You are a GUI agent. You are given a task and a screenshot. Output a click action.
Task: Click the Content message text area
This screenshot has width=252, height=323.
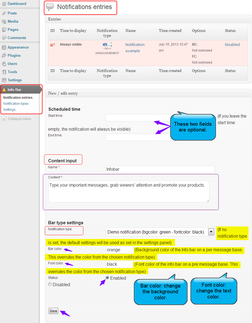pos(129,192)
